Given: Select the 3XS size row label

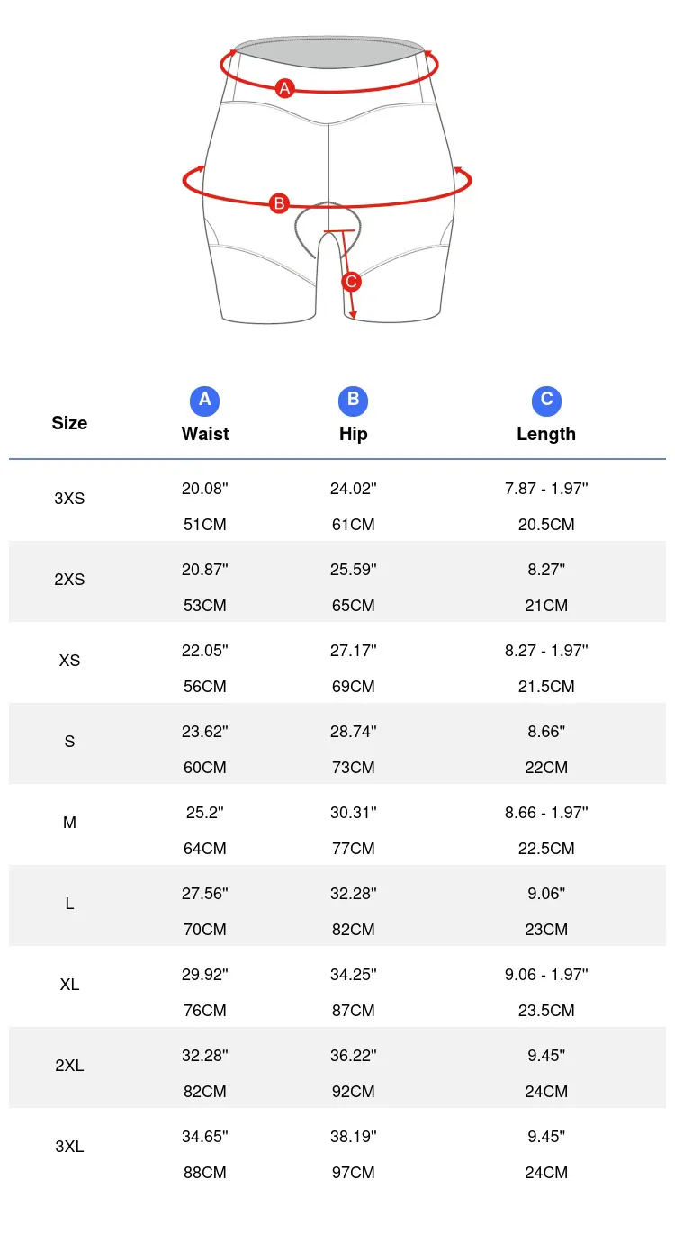Looking at the screenshot, I should tap(69, 498).
